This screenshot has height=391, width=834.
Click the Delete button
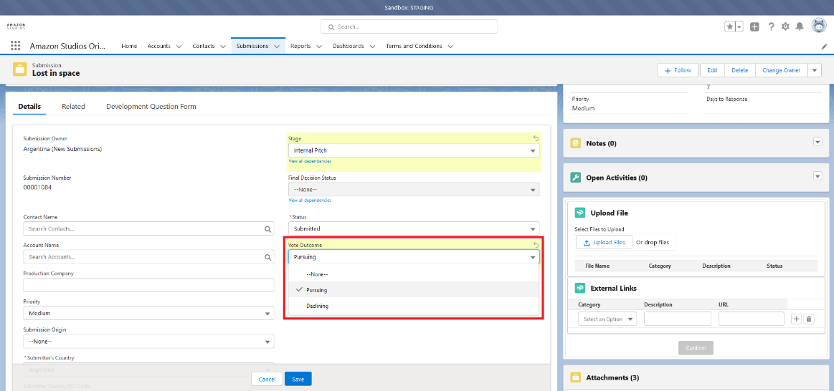[739, 70]
